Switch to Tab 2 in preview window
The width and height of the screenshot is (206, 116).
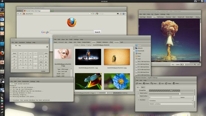point(143,87)
